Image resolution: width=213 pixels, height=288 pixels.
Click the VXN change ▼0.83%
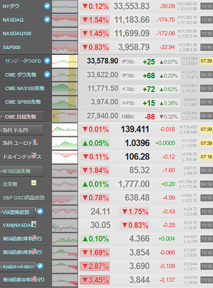tap(135, 225)
